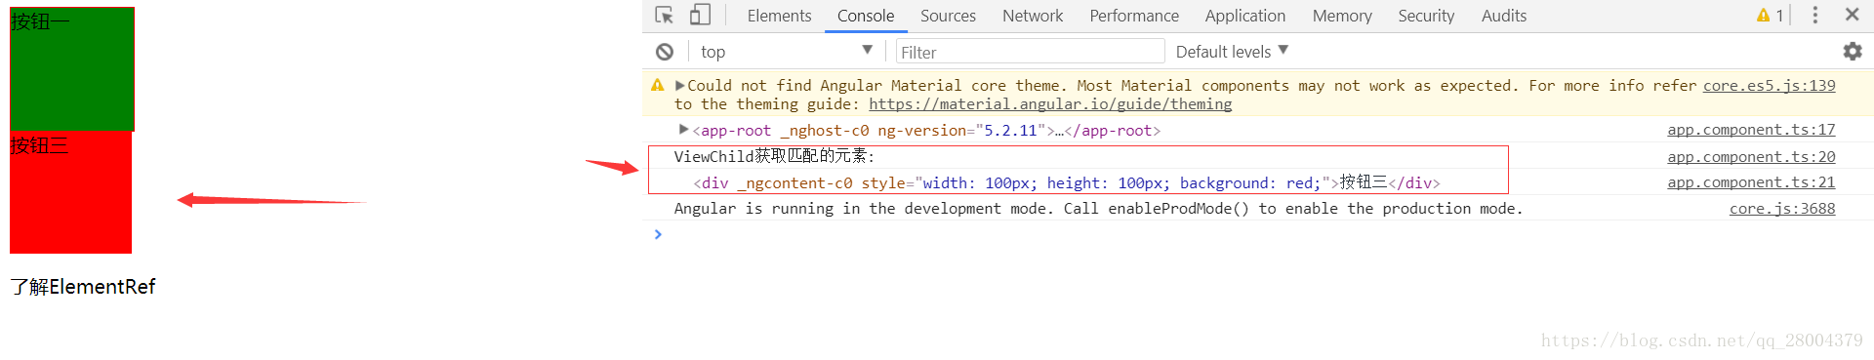Viewport: 1874px width, 360px height.
Task: Expand the Angular Material warning message
Action: click(680, 86)
